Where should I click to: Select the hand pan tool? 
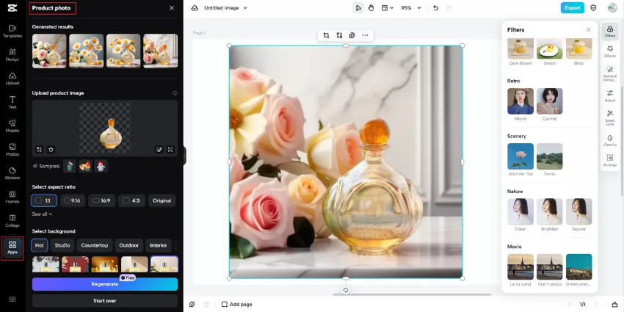click(371, 8)
